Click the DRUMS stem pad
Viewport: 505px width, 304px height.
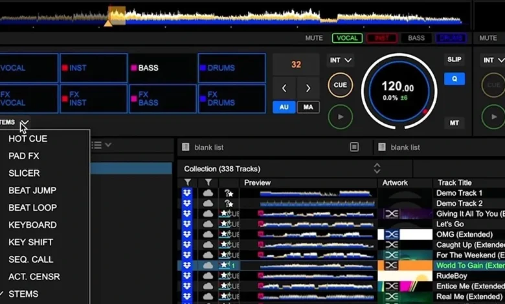pyautogui.click(x=232, y=68)
